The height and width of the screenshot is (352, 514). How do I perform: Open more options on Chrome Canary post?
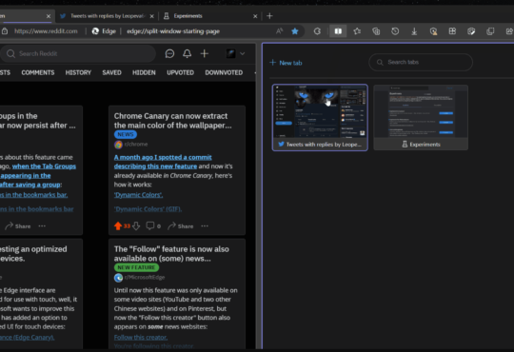click(205, 225)
